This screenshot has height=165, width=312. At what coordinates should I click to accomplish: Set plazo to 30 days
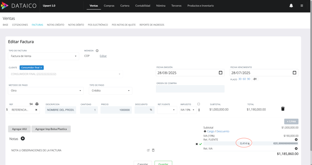[240, 79]
